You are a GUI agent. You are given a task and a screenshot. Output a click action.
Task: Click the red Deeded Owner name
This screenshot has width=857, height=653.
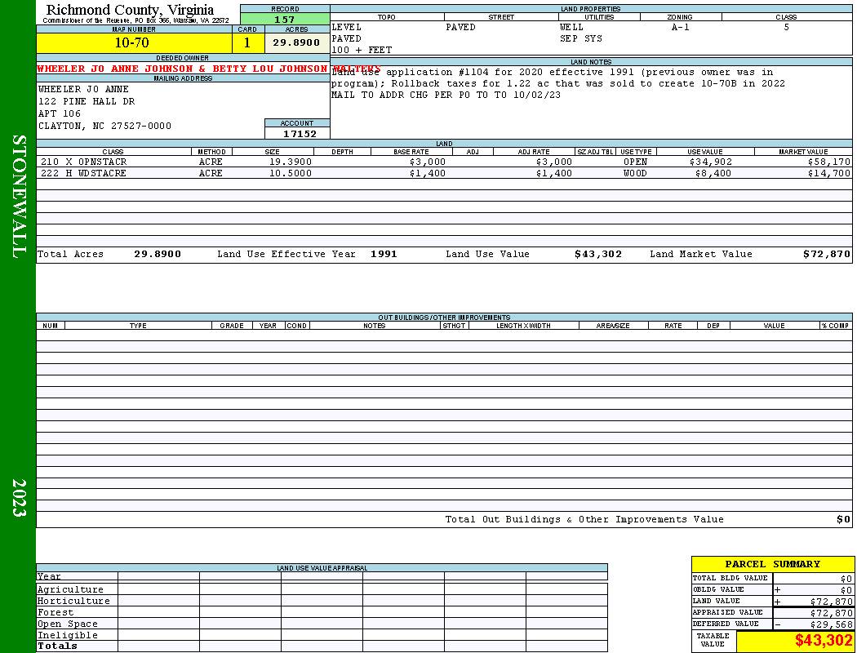(x=208, y=69)
